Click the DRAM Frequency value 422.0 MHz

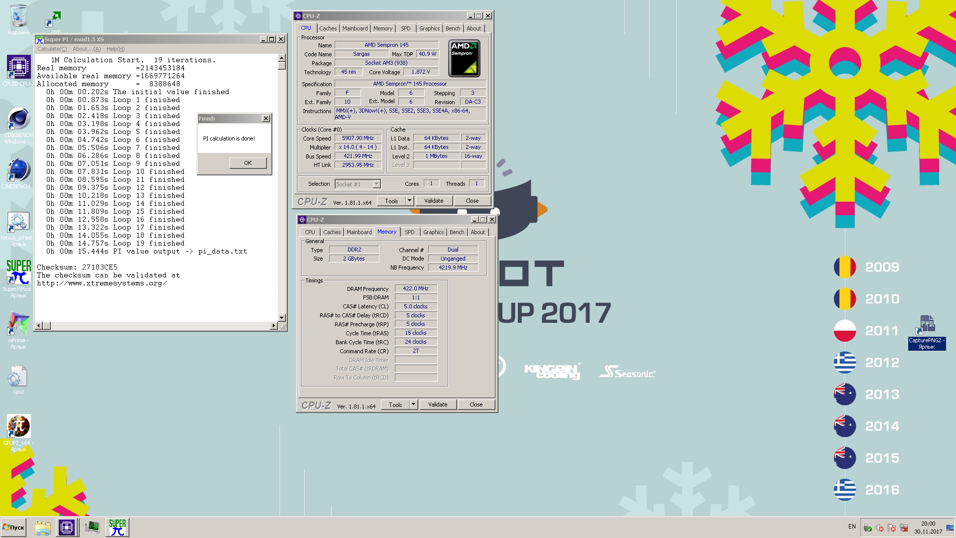416,289
